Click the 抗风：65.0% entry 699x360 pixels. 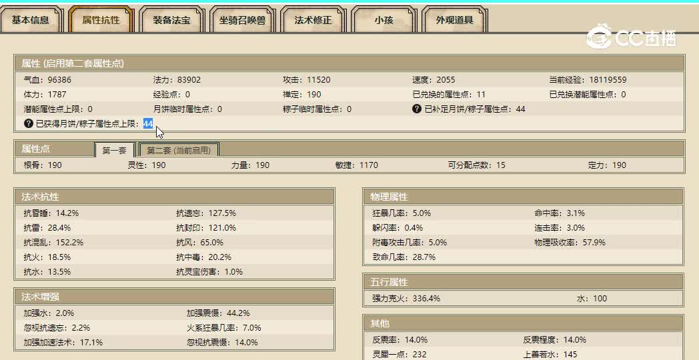click(x=199, y=243)
